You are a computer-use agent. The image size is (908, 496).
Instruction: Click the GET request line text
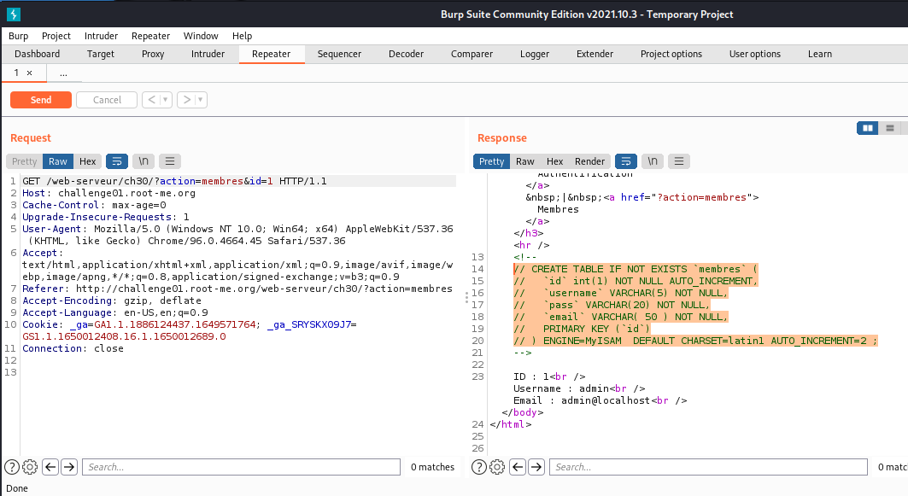pyautogui.click(x=174, y=181)
